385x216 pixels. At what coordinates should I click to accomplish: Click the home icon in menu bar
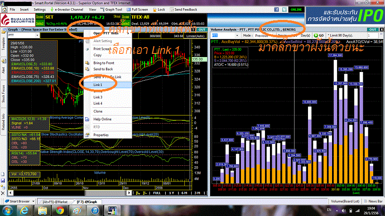pos(5,10)
